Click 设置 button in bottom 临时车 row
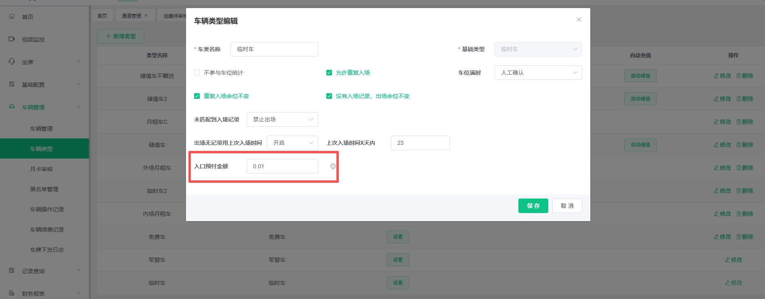 tap(398, 283)
